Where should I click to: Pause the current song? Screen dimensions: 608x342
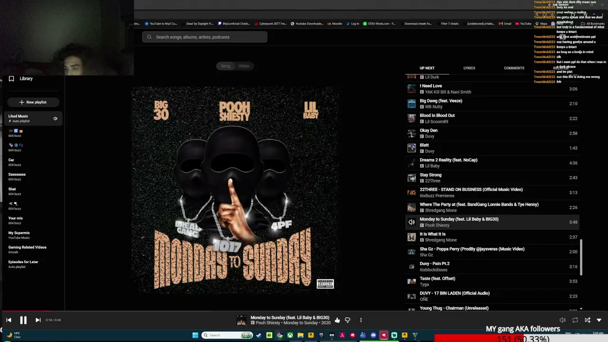(x=23, y=320)
